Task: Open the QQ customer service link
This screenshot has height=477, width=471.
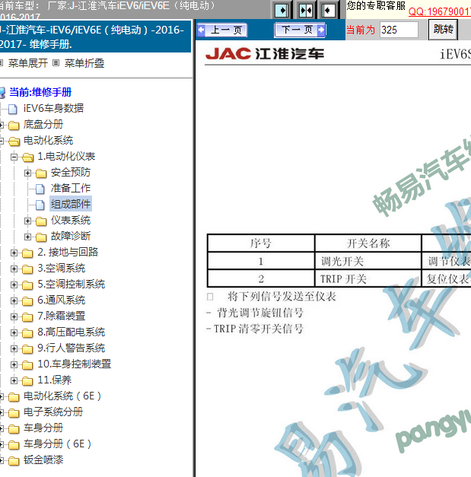Action: (x=440, y=11)
